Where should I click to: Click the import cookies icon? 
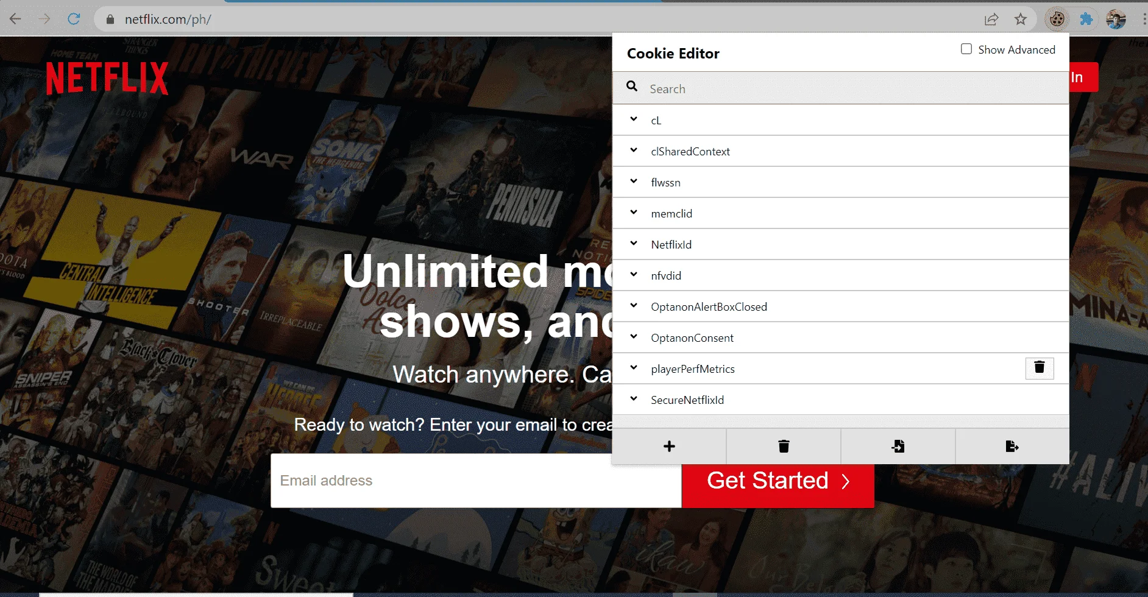898,447
